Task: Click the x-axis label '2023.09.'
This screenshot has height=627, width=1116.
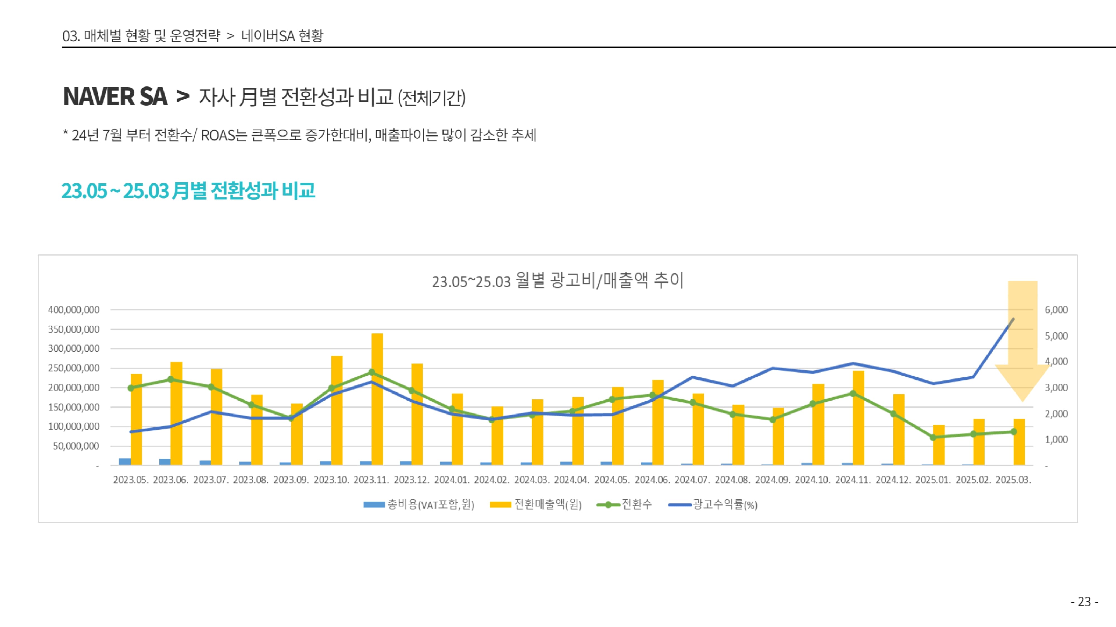Action: pos(291,480)
